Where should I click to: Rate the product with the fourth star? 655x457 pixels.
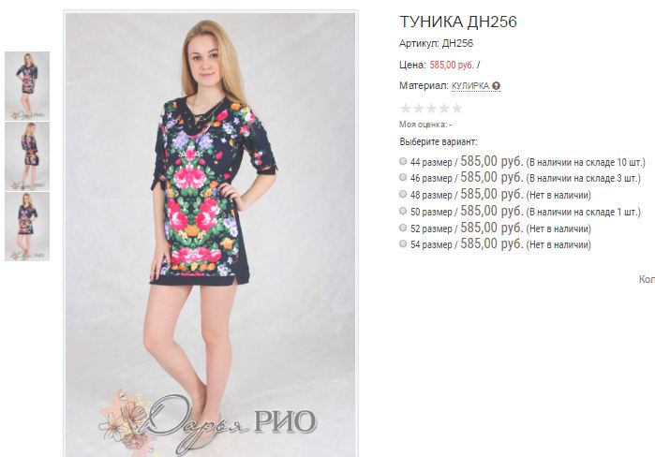tap(444, 109)
